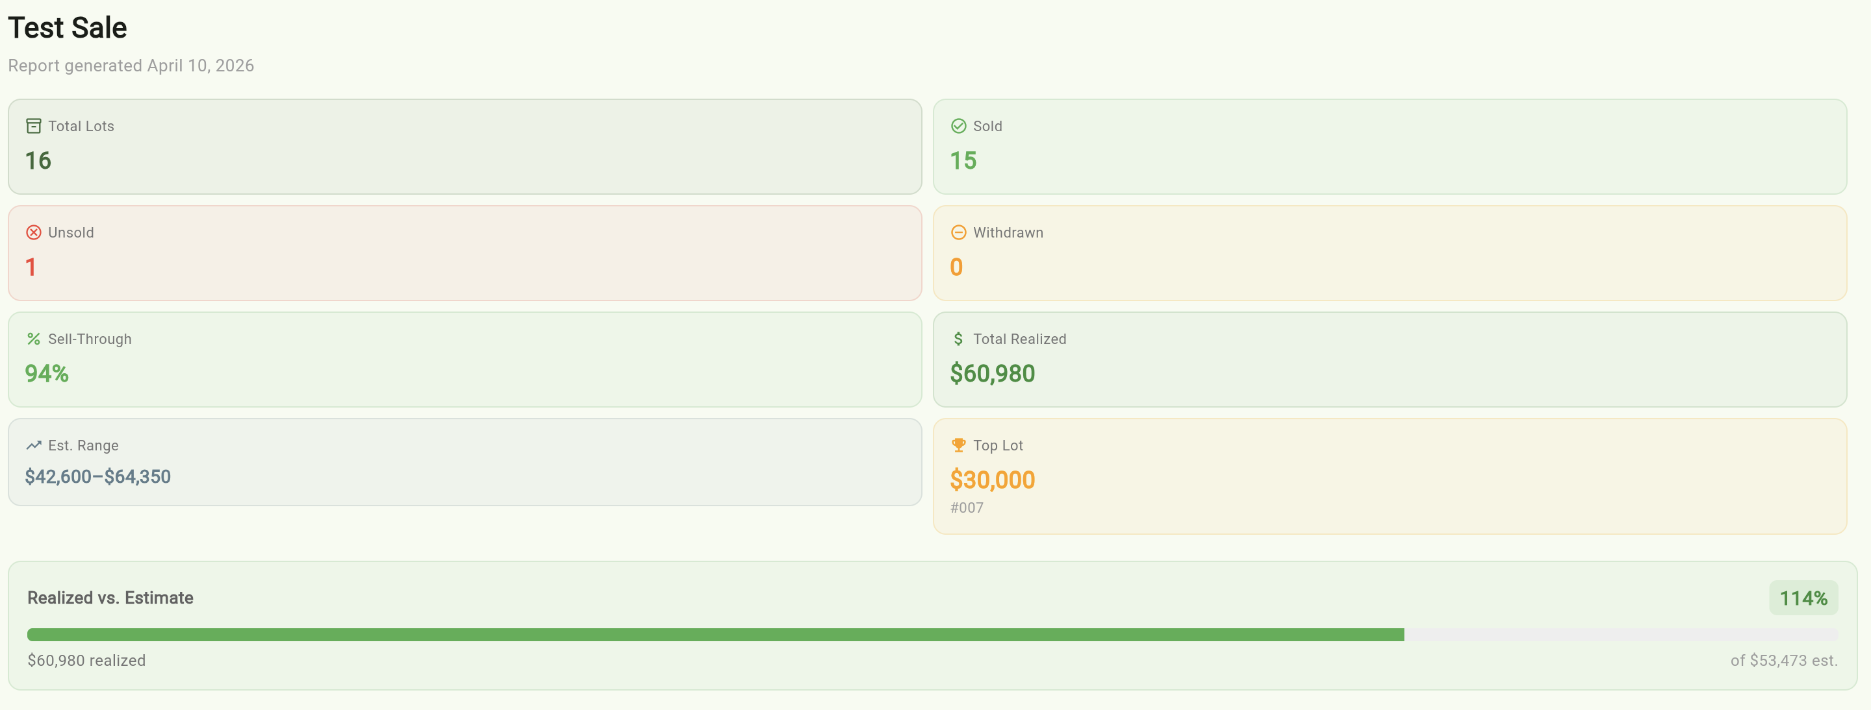Click the Unsold count of 1
This screenshot has height=710, width=1871.
tap(31, 267)
